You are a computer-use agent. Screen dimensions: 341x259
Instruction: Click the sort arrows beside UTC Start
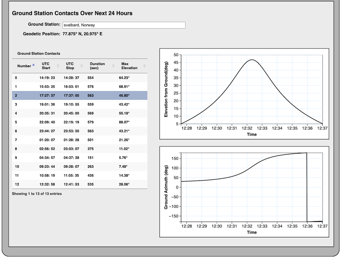58,66
